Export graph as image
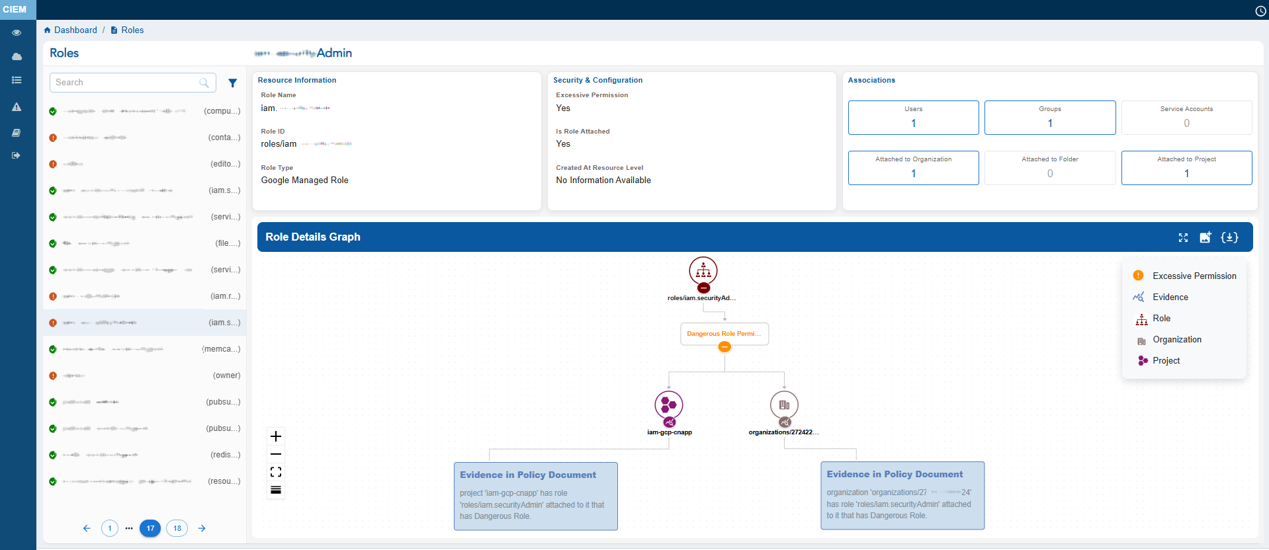Viewport: 1269px width, 550px height. click(x=1205, y=237)
